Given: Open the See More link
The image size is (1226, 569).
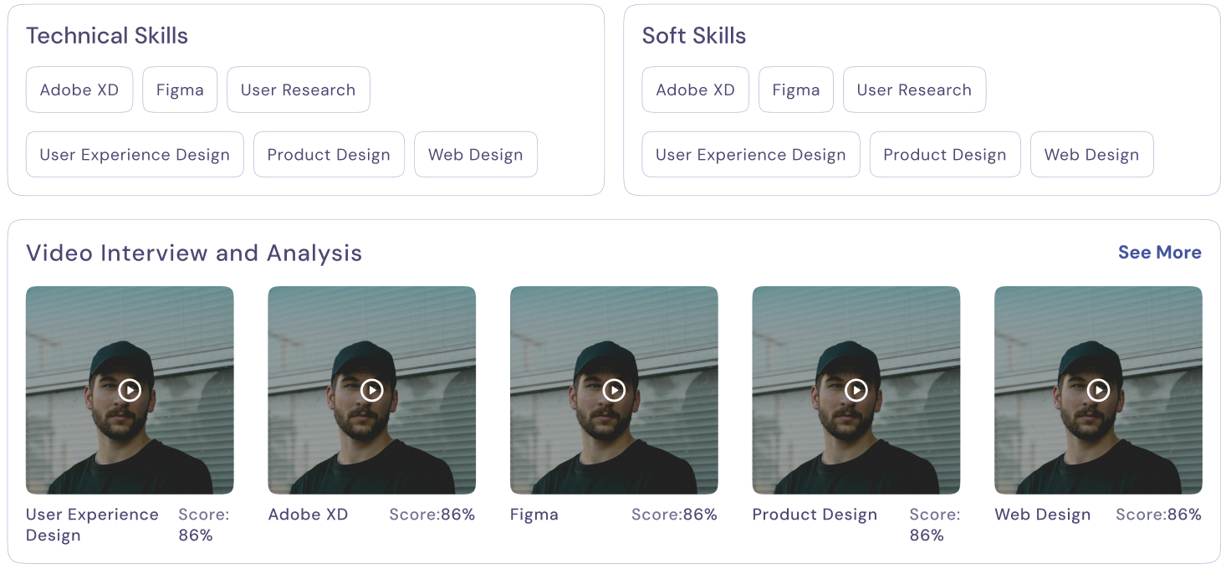Looking at the screenshot, I should 1159,253.
